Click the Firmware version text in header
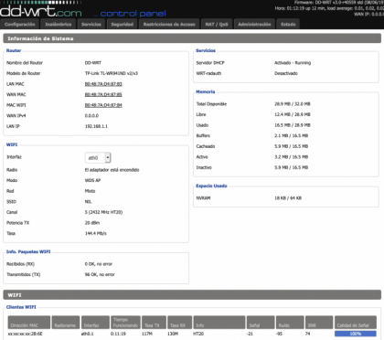This screenshot has height=340, width=384. point(339,3)
